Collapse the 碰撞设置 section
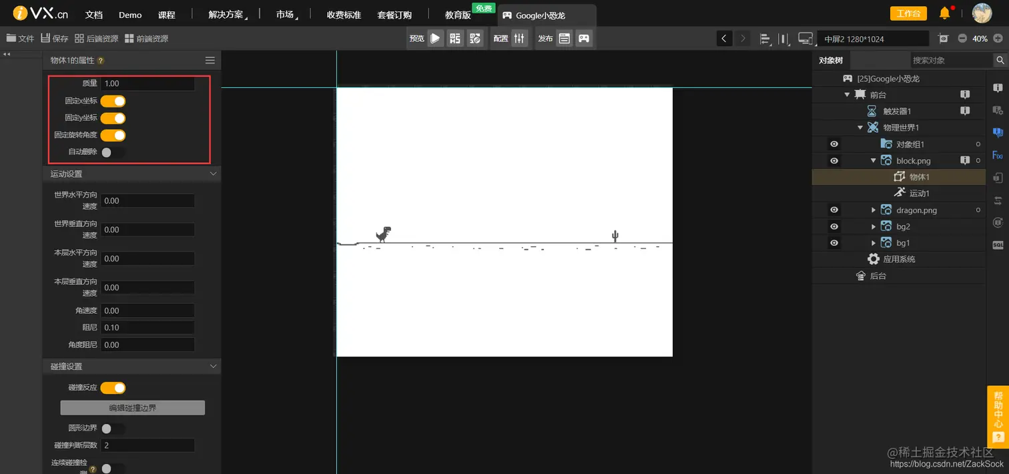The height and width of the screenshot is (474, 1009). pyautogui.click(x=214, y=367)
